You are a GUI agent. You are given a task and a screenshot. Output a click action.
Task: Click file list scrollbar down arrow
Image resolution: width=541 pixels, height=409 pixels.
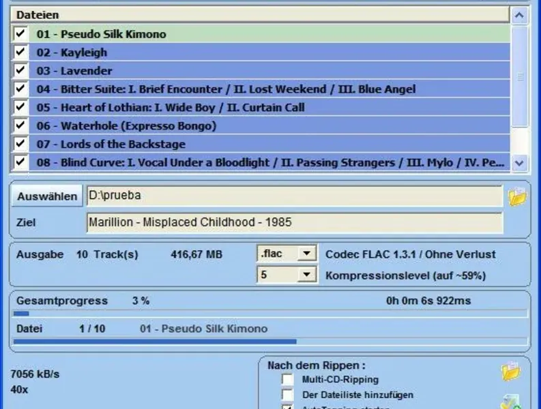click(519, 163)
